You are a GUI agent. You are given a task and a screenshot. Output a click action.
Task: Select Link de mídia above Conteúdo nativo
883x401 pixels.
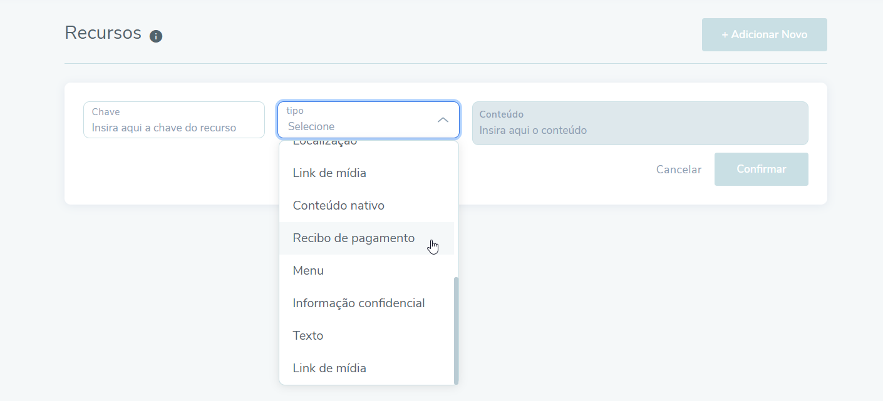(329, 173)
